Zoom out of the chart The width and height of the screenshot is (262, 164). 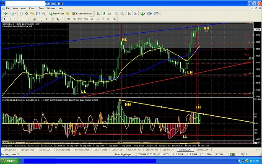(x=122, y=13)
